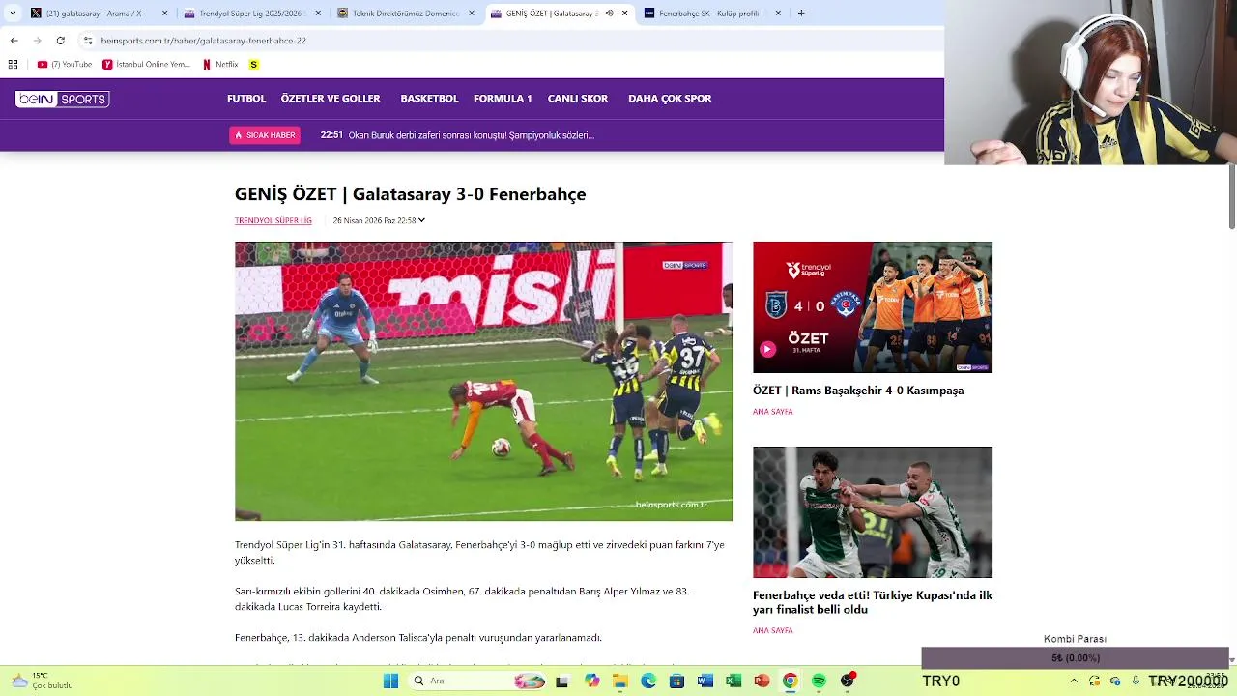Mute the GENİŞ ÖZET tab audio icon
Viewport: 1237px width, 696px height.
click(609, 14)
